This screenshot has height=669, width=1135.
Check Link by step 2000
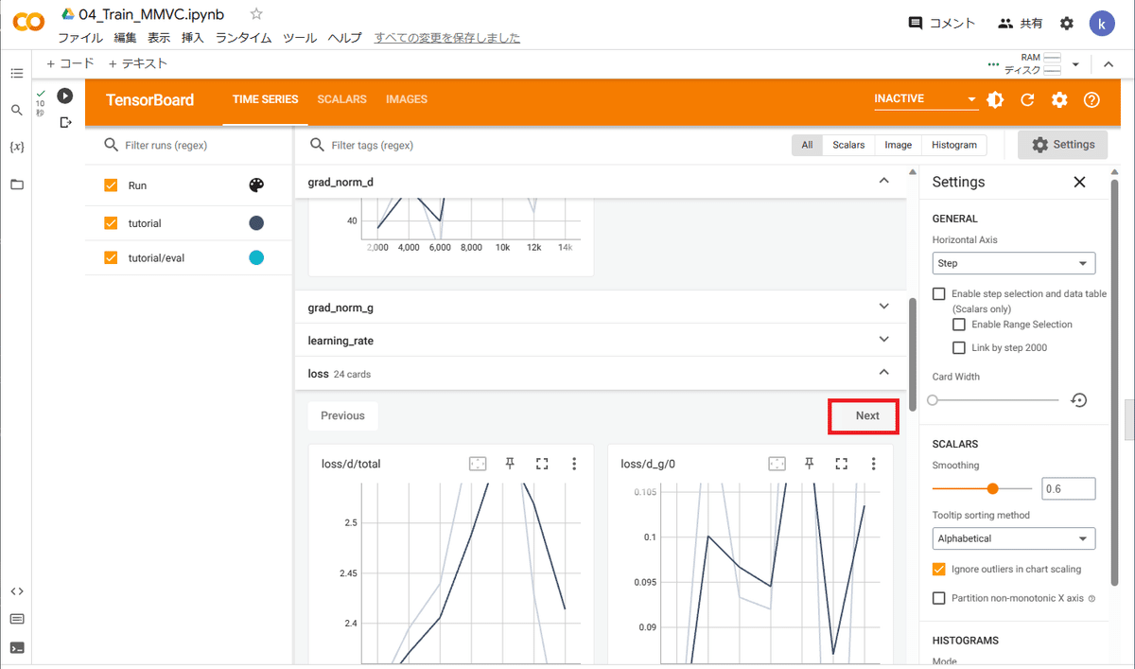959,347
